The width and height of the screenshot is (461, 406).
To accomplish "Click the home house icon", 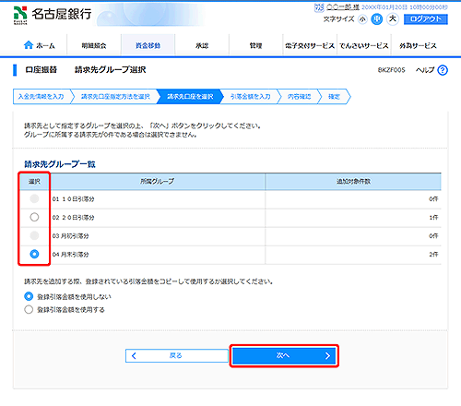I will [x=29, y=45].
